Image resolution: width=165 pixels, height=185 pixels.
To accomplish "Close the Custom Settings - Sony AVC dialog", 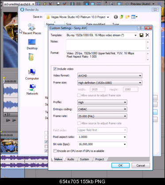I will (148, 28).
